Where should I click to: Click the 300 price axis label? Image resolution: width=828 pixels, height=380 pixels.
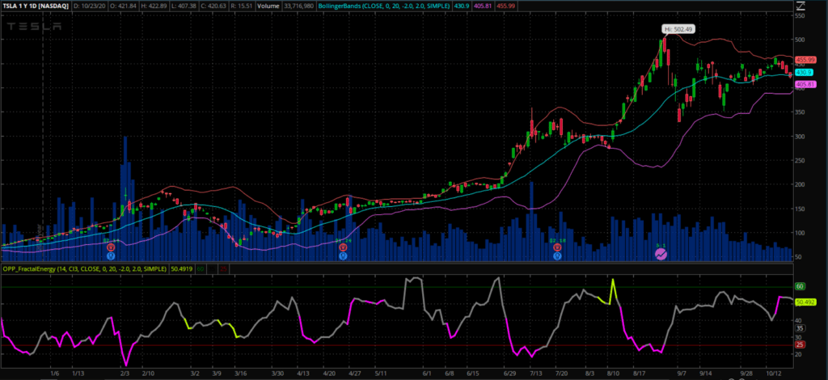[800, 137]
